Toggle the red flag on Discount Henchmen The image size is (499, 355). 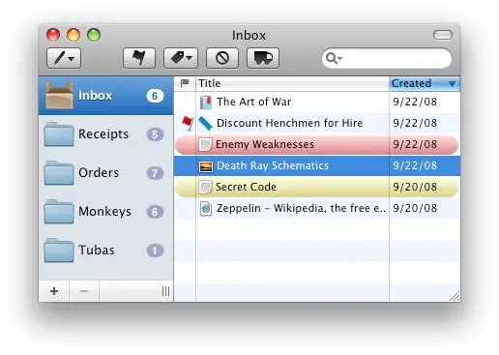pyautogui.click(x=188, y=123)
